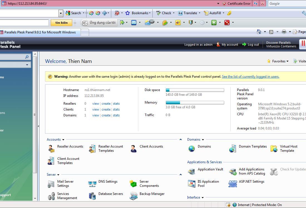Click the sidebar search magnifier icon
This screenshot has height=208, width=306.
click(27, 57)
